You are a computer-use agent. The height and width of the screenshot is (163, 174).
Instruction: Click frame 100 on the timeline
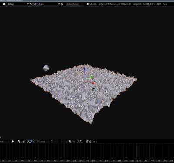pos(61,153)
